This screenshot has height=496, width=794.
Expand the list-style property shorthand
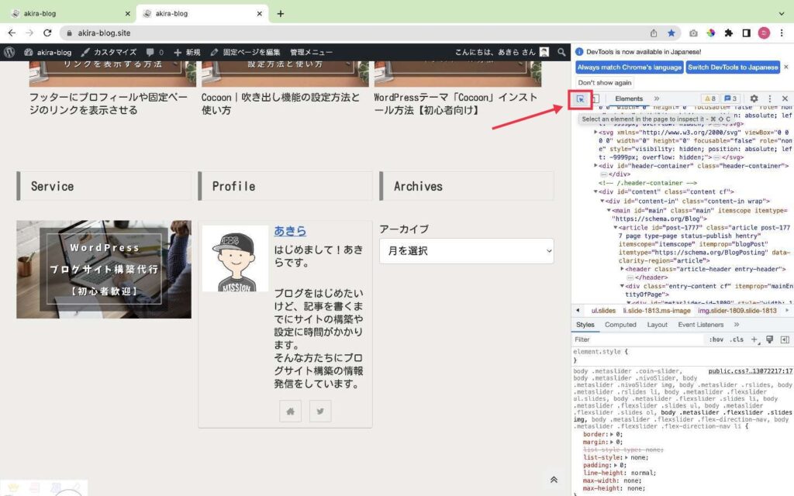pyautogui.click(x=627, y=457)
